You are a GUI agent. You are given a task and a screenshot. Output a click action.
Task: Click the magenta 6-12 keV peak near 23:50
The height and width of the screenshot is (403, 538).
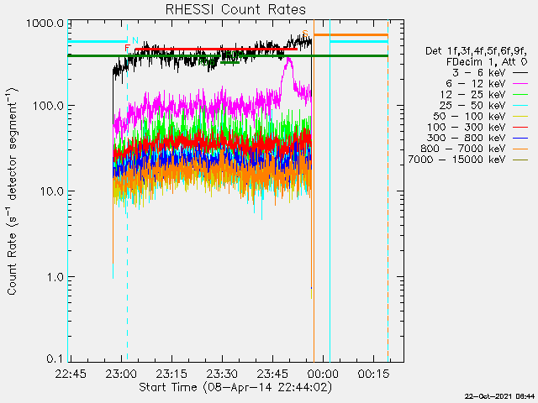coord(288,61)
